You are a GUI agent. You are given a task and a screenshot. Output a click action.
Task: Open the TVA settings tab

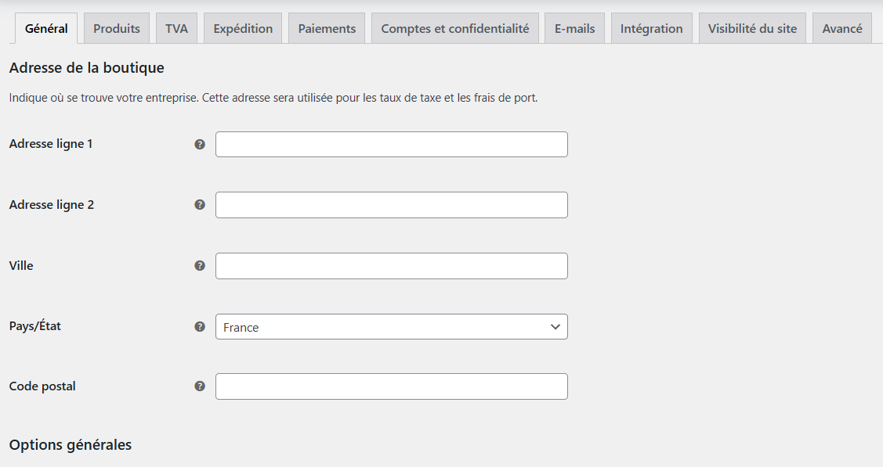coord(176,27)
